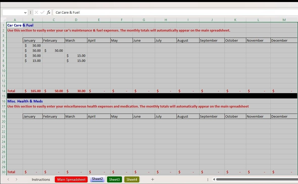
Task: Open the Main Spreadsheet tab
Action: pyautogui.click(x=71, y=179)
